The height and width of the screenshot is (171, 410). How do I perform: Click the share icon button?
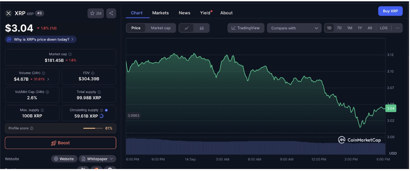tap(111, 13)
